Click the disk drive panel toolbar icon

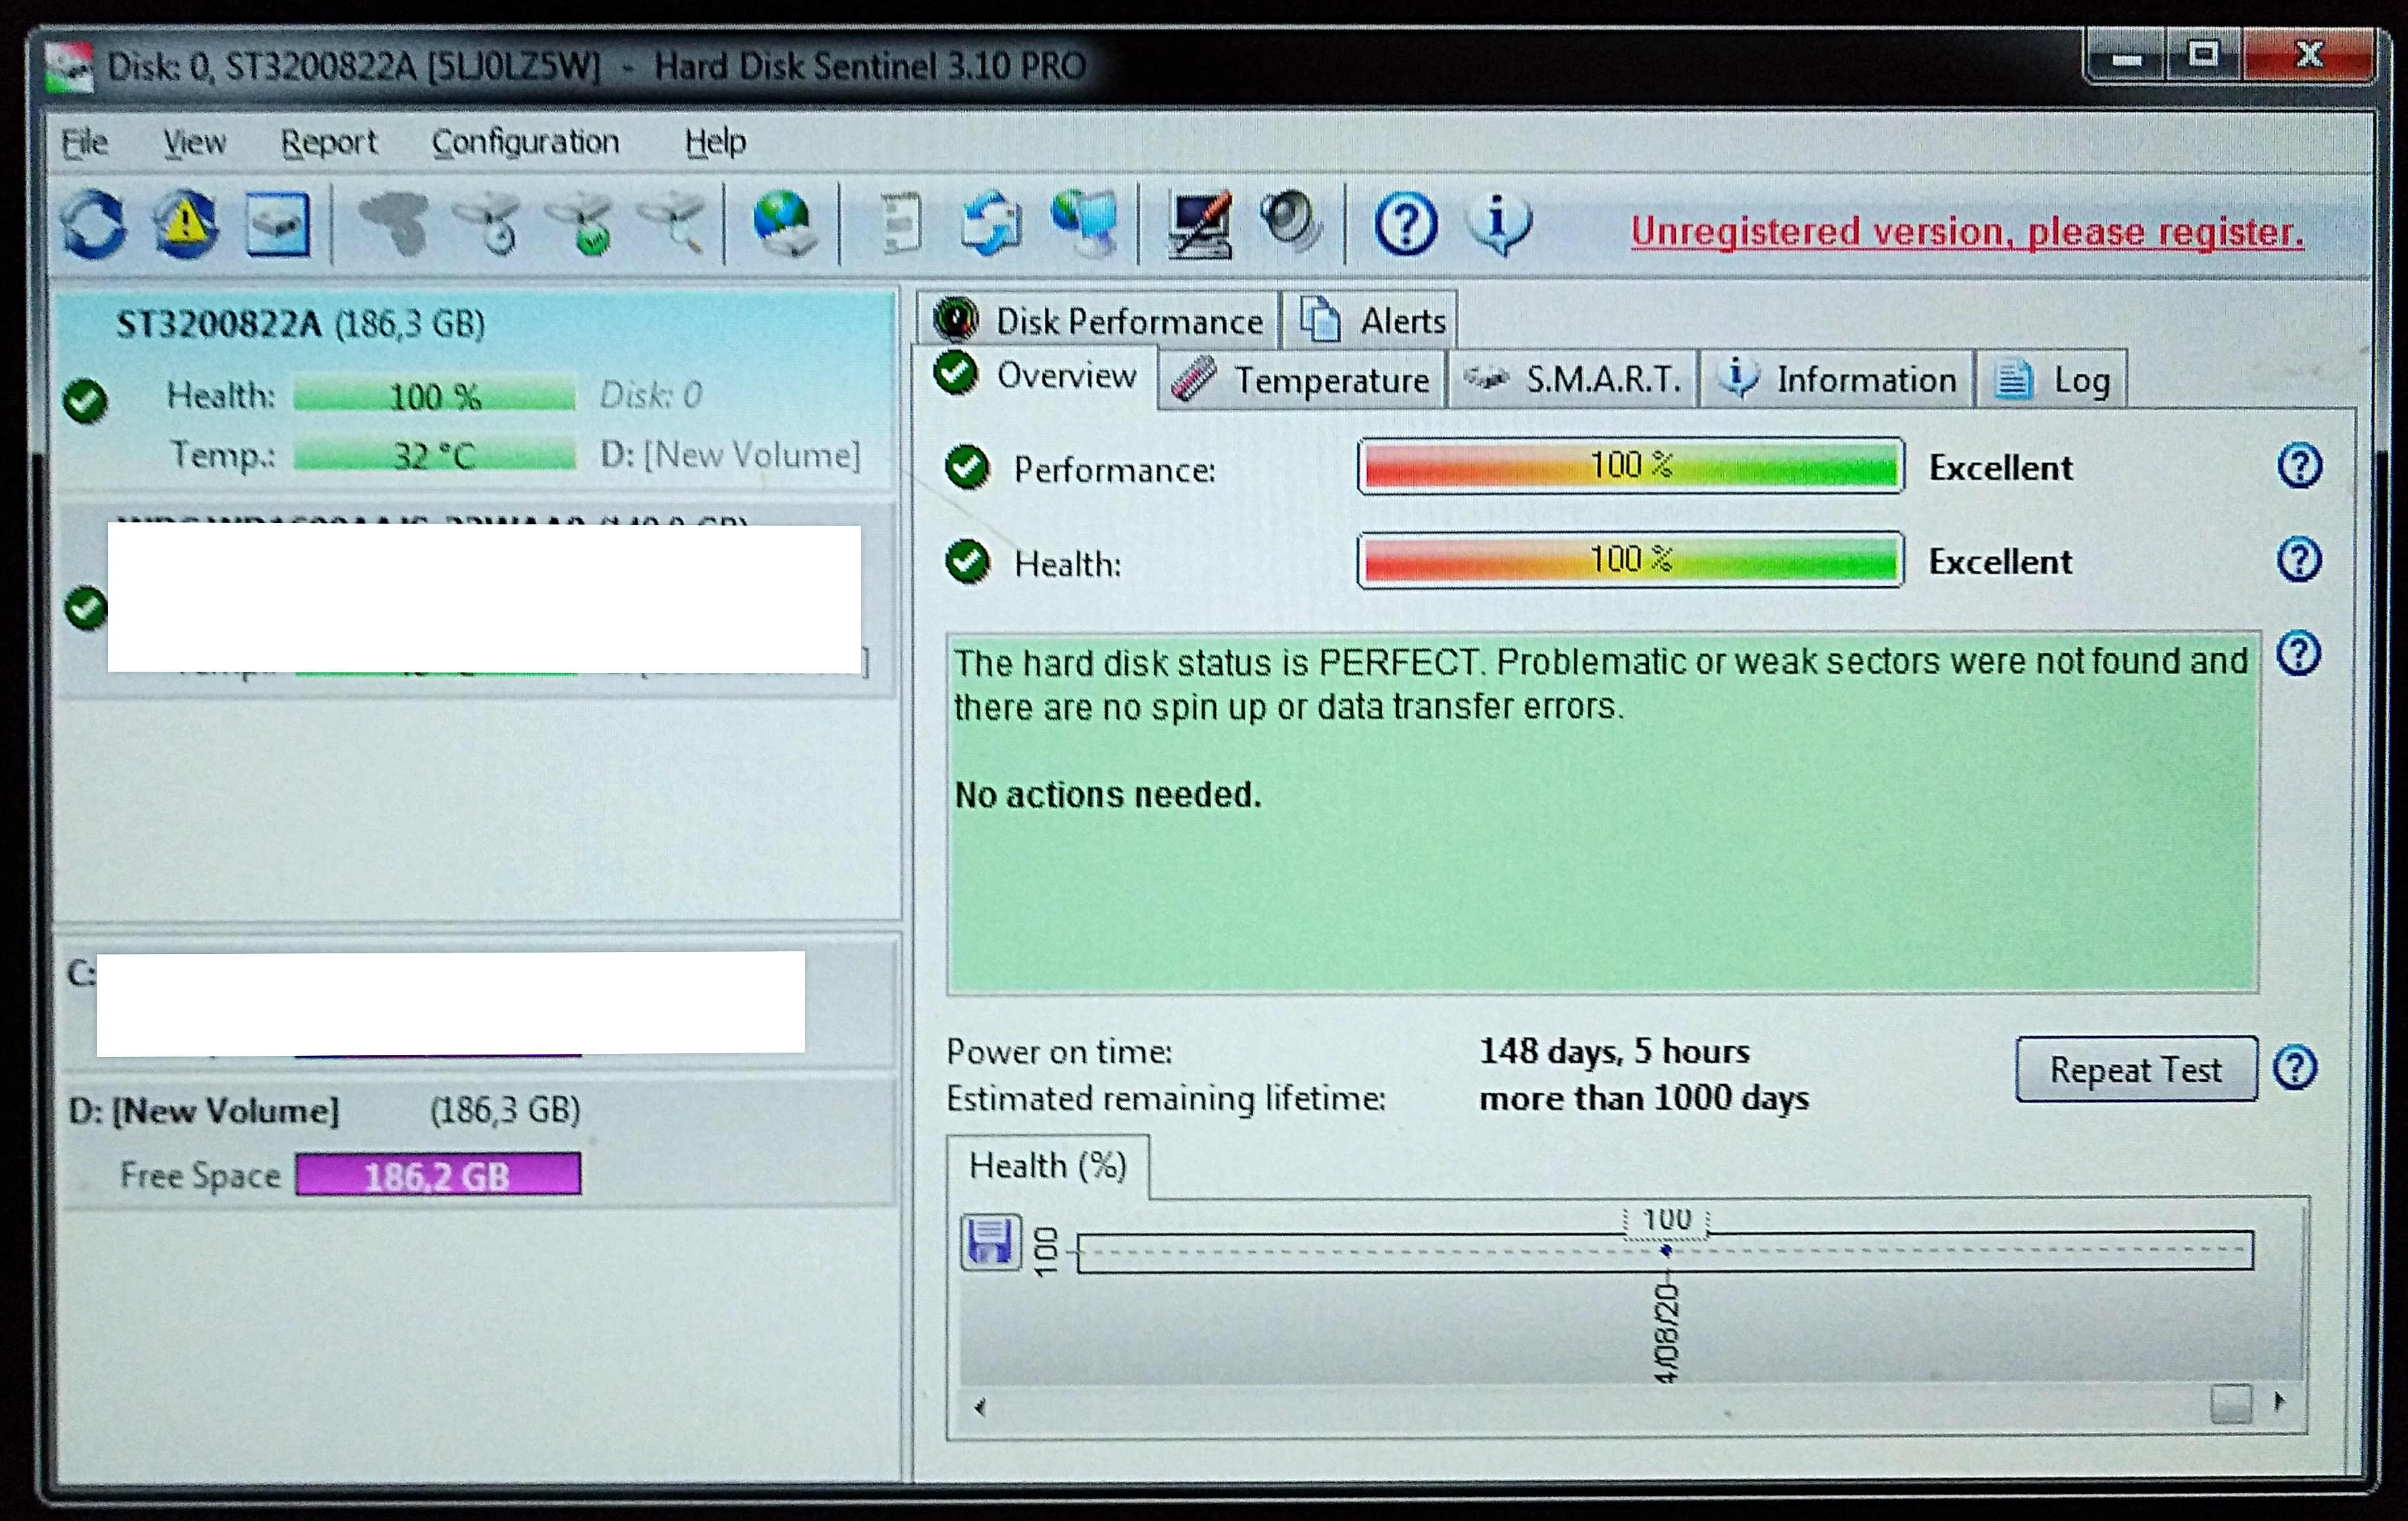click(x=277, y=224)
